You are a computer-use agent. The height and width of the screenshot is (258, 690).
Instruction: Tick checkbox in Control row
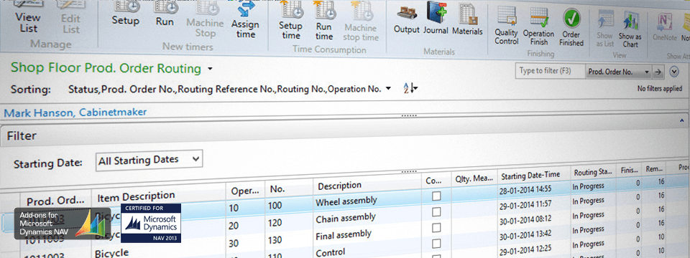[436, 244]
